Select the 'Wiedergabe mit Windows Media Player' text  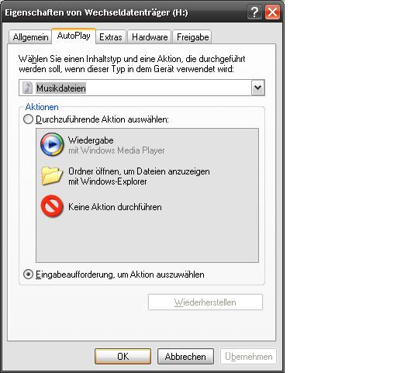[x=116, y=145]
